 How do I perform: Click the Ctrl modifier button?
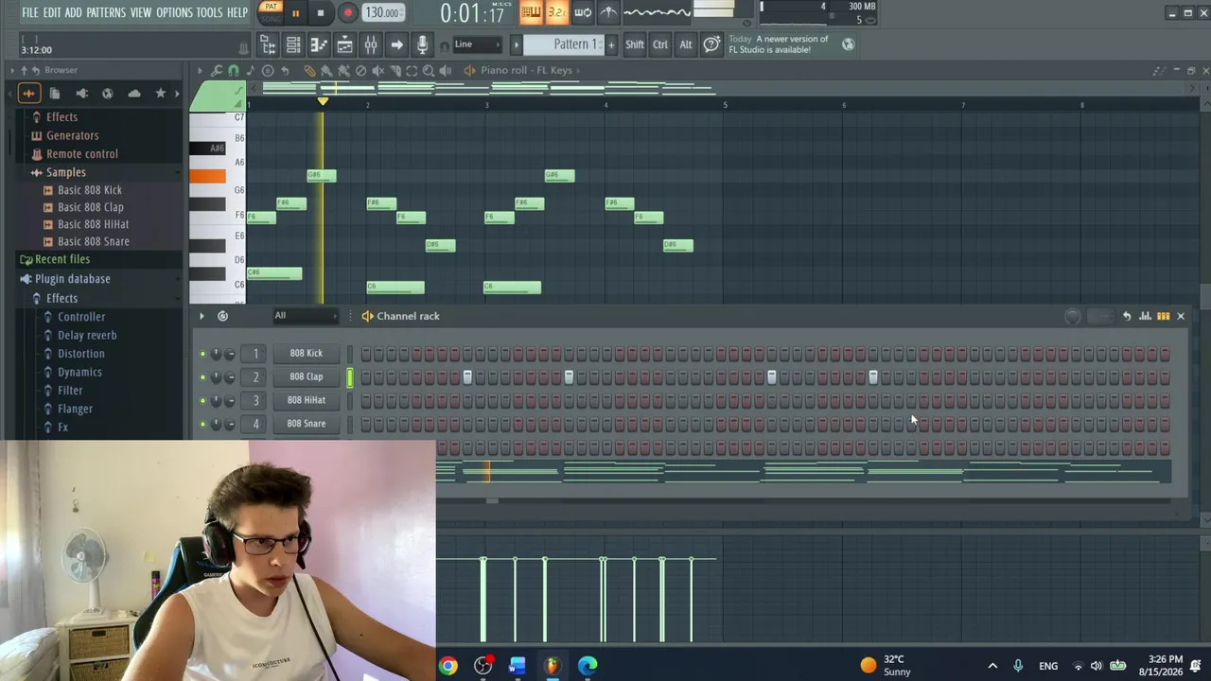[x=660, y=44]
